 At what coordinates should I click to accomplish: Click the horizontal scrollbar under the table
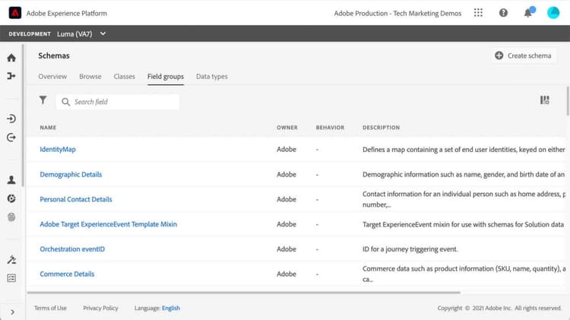pyautogui.click(x=243, y=292)
